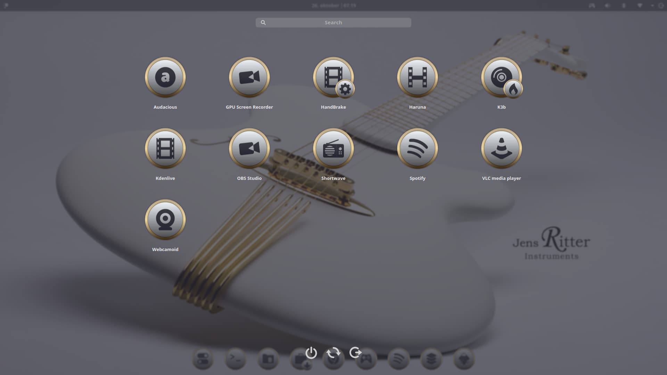Viewport: 667px width, 375px height.
Task: Open the toggle-switch settings dock icon
Action: [203, 359]
